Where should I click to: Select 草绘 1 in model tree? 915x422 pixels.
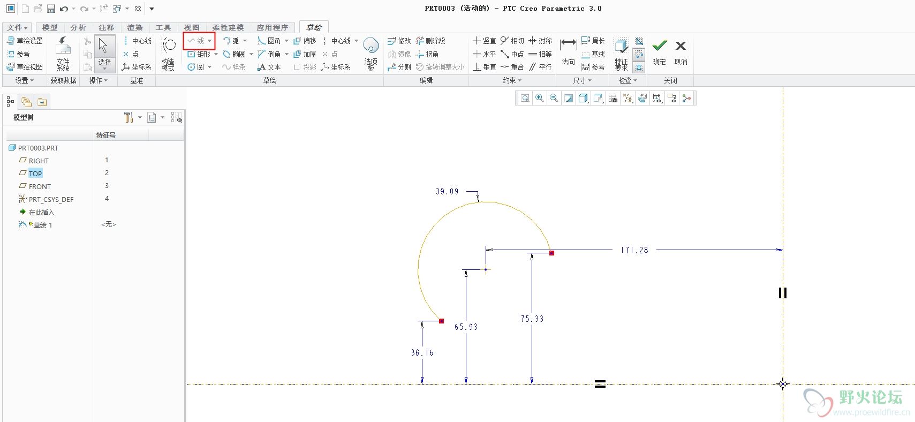tap(43, 225)
